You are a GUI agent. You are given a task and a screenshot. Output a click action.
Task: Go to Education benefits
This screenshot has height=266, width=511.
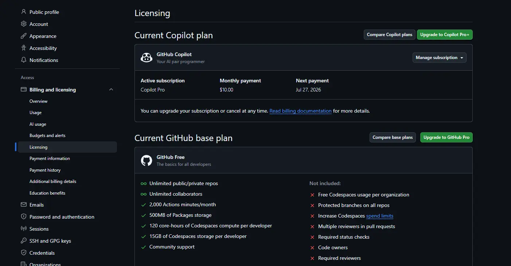[47, 193]
